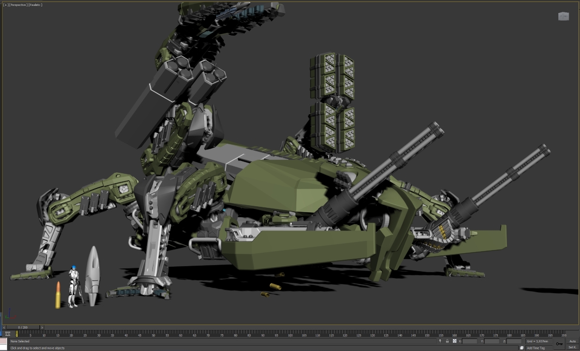The height and width of the screenshot is (351, 580).
Task: Click the 0 / 200 time slider handle
Action: pyautogui.click(x=23, y=327)
